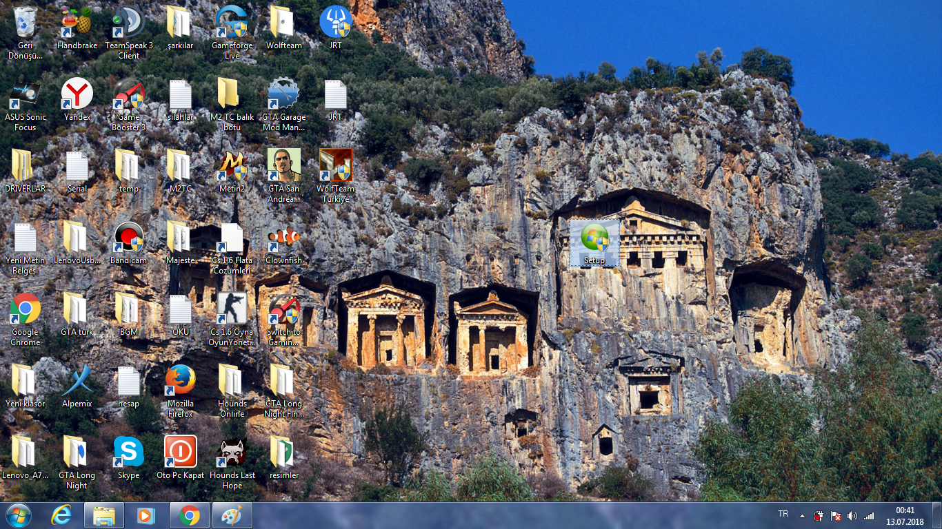This screenshot has width=942, height=529.
Task: Select the Game Booster 3 icon
Action: point(129,105)
